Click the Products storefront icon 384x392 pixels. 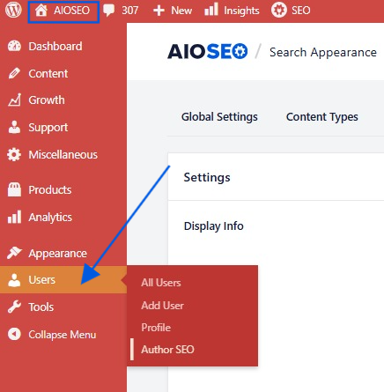click(14, 189)
